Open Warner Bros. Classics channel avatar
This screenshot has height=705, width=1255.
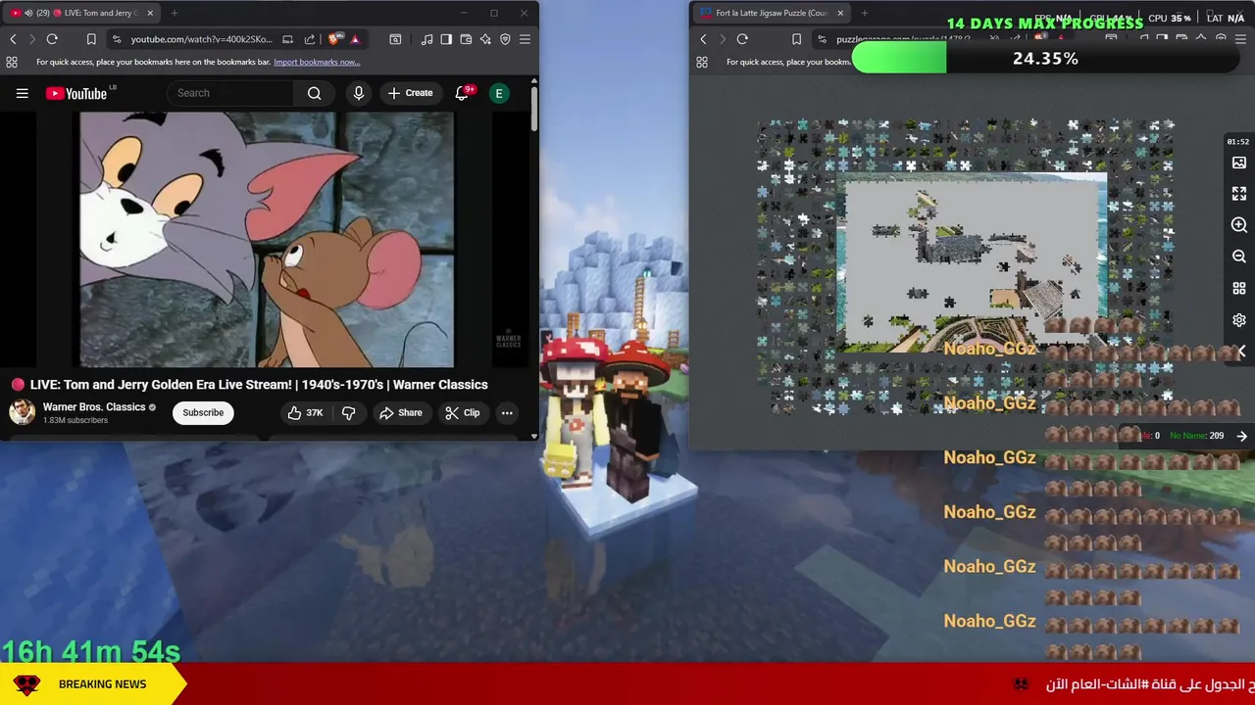[22, 412]
